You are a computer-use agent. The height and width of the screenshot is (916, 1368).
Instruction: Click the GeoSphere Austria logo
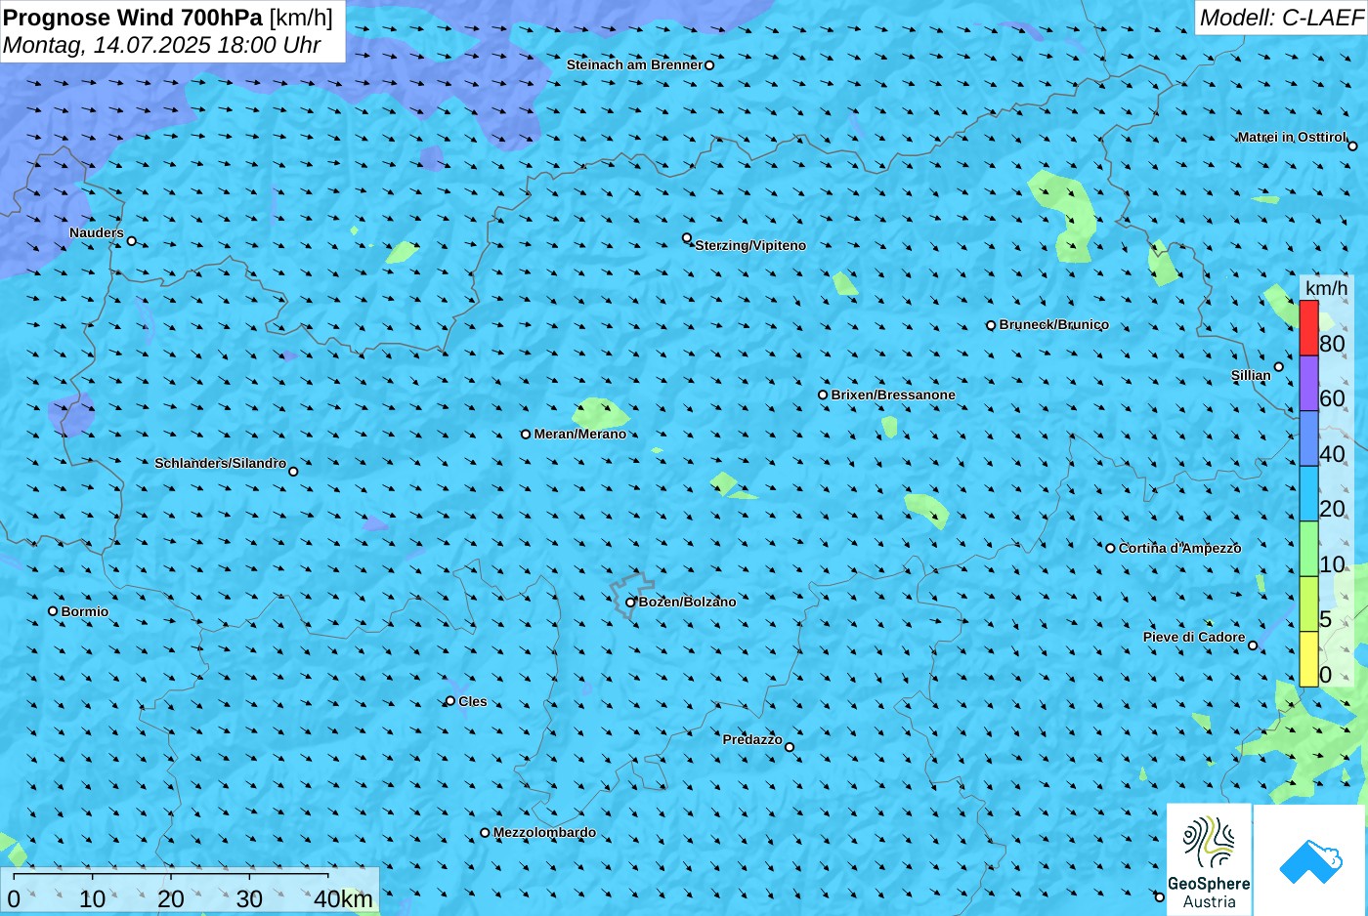pos(1209,859)
